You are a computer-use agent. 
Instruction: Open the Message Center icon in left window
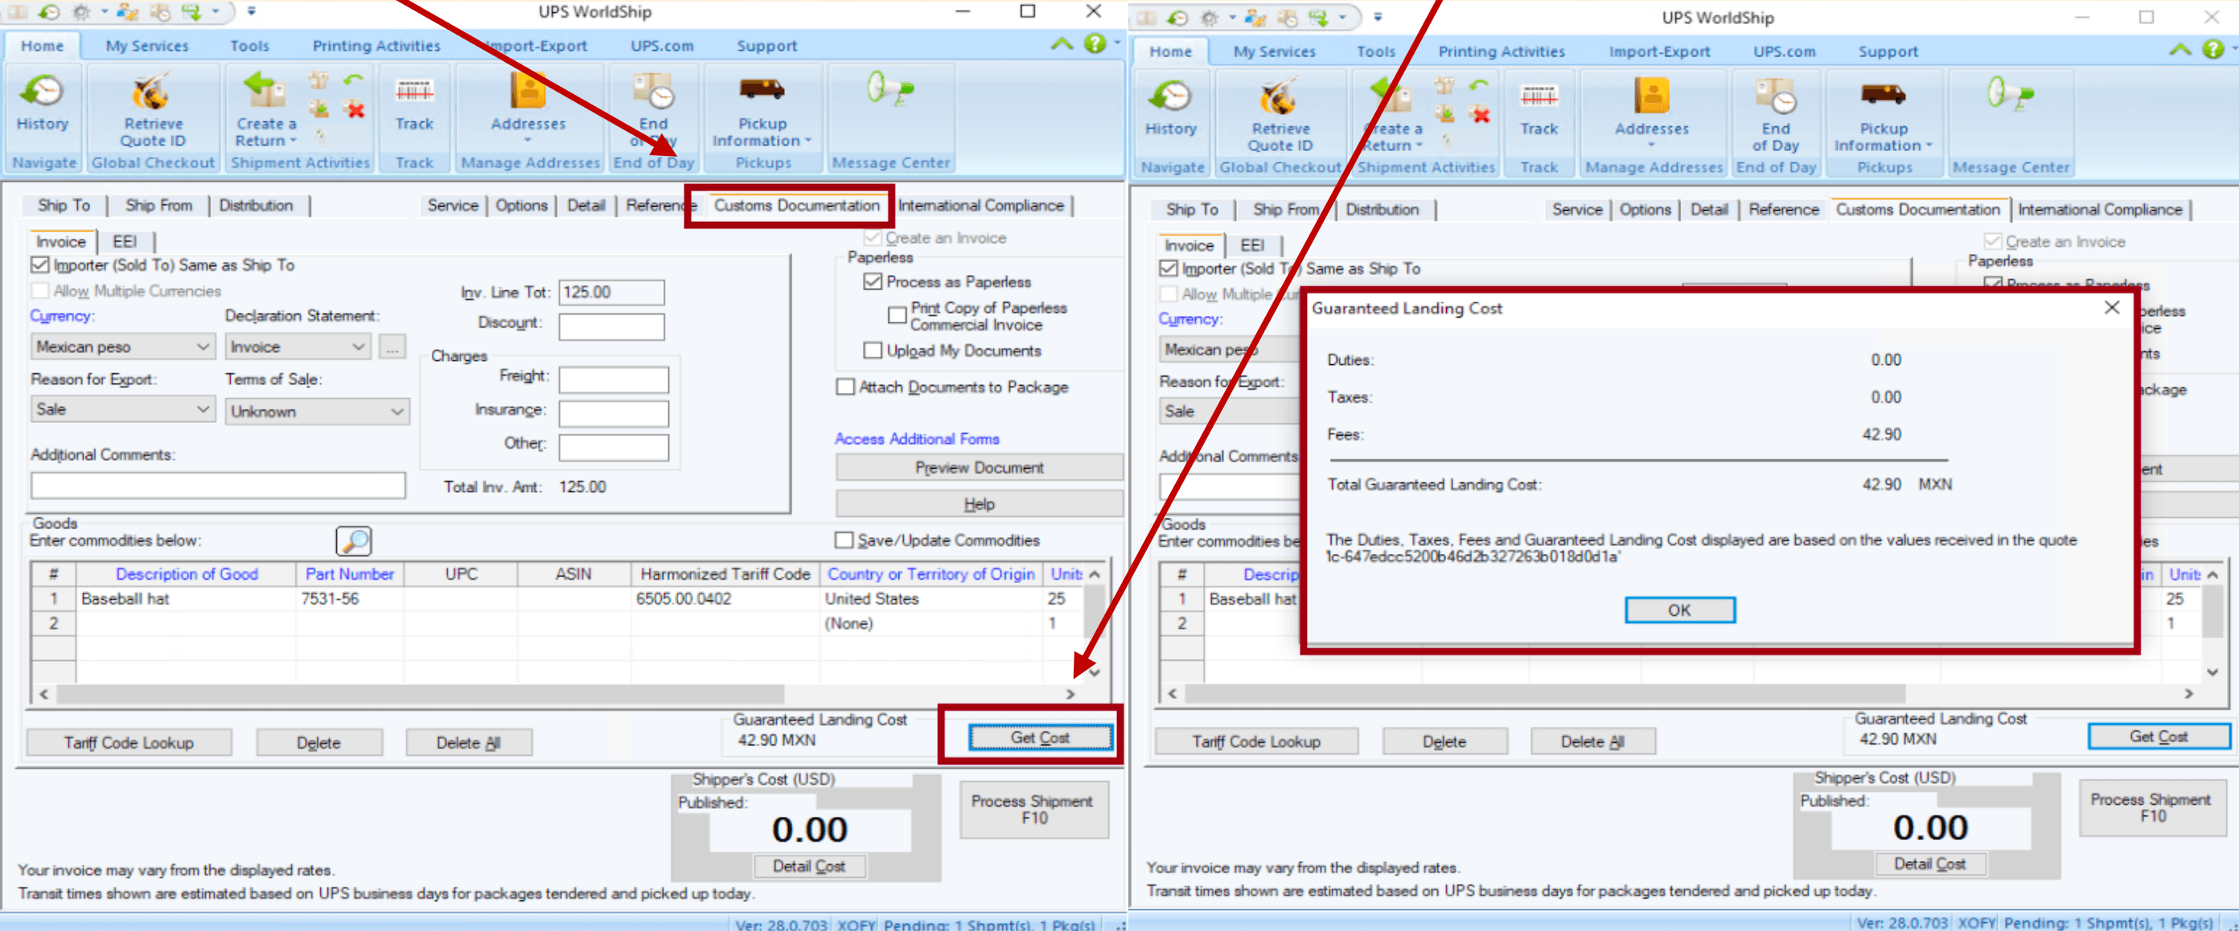890,90
